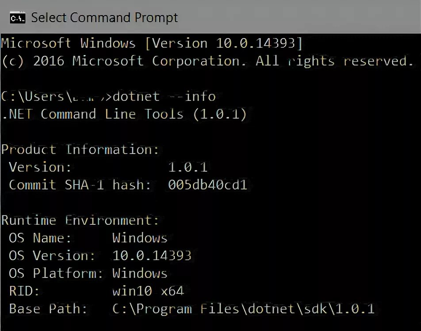Image resolution: width=421 pixels, height=331 pixels.
Task: Click the 'Select Command Prompt' window title
Action: (x=104, y=18)
